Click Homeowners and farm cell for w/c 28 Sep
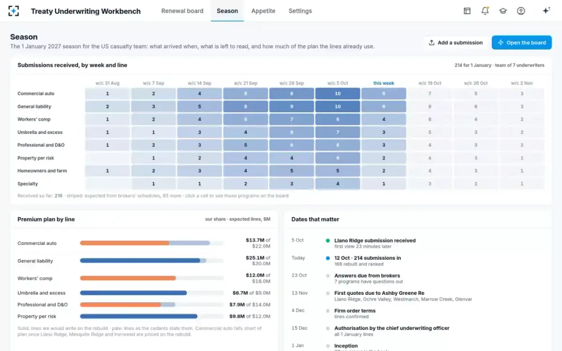 click(291, 171)
